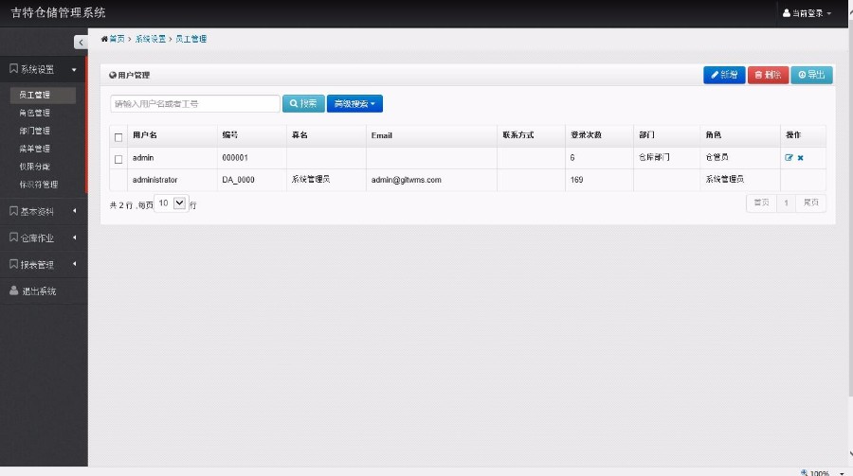Select 权限分配 in the sidebar
Image resolution: width=853 pixels, height=476 pixels.
click(34, 167)
